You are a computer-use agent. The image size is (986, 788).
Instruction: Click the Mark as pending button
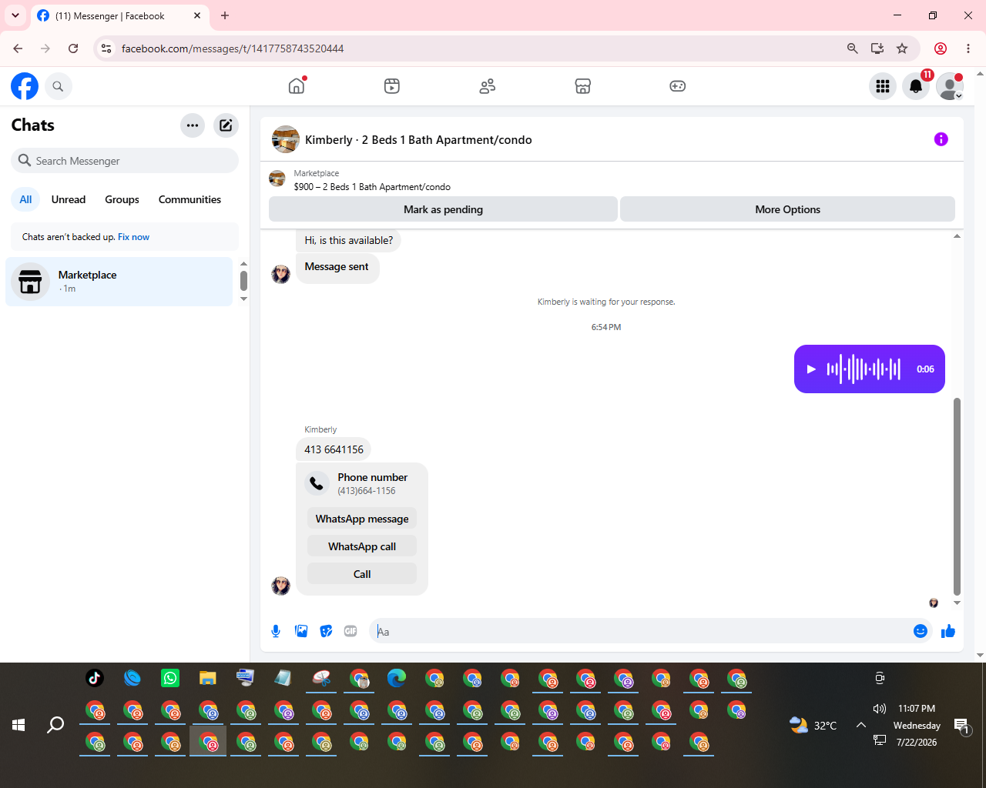pyautogui.click(x=443, y=209)
